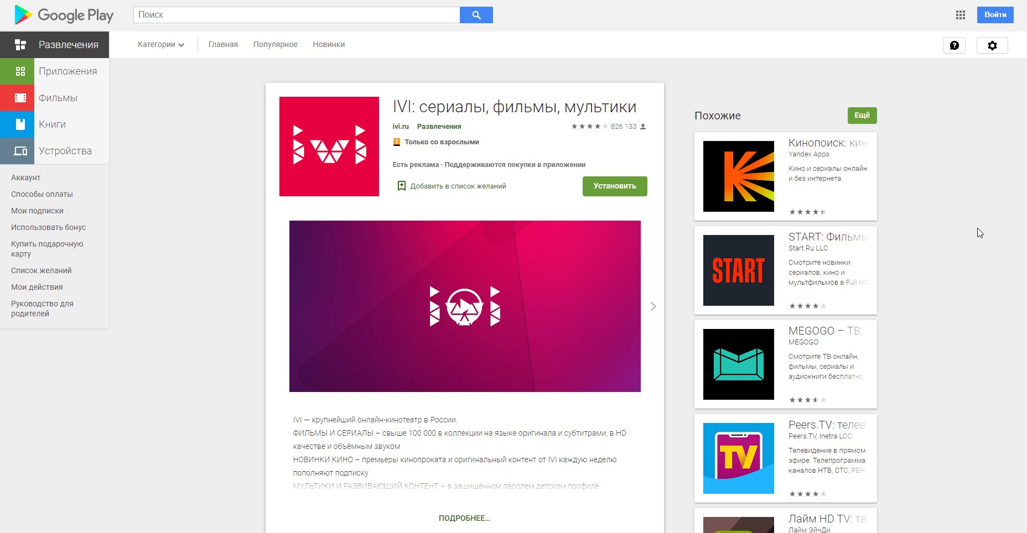Open the Развлечения category link

coord(439,127)
